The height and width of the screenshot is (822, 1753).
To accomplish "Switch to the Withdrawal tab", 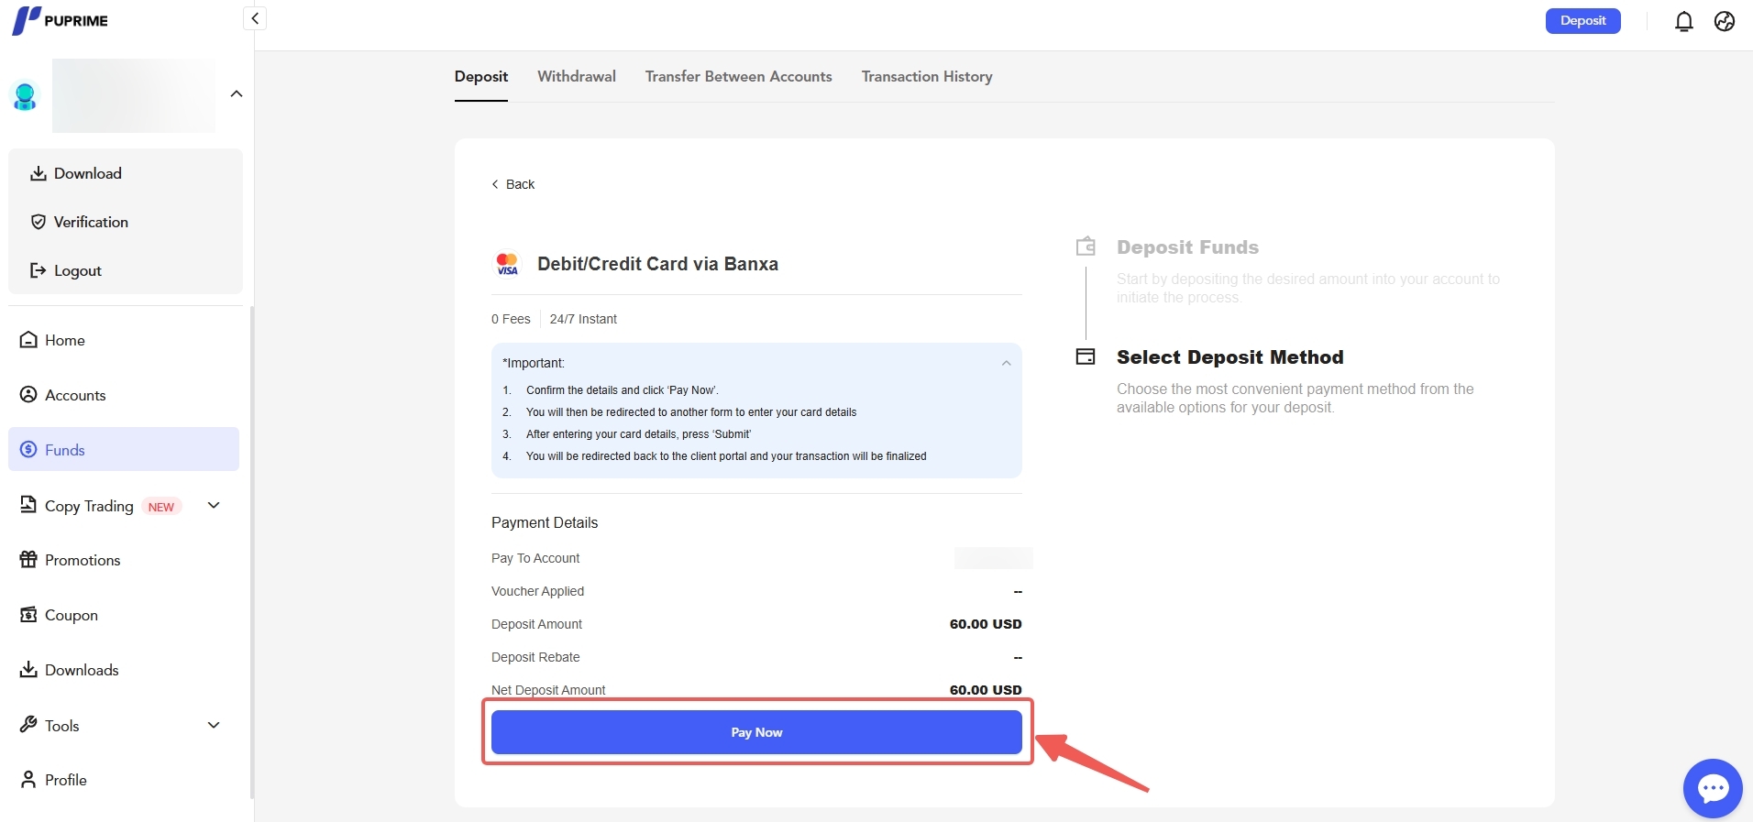I will (576, 77).
